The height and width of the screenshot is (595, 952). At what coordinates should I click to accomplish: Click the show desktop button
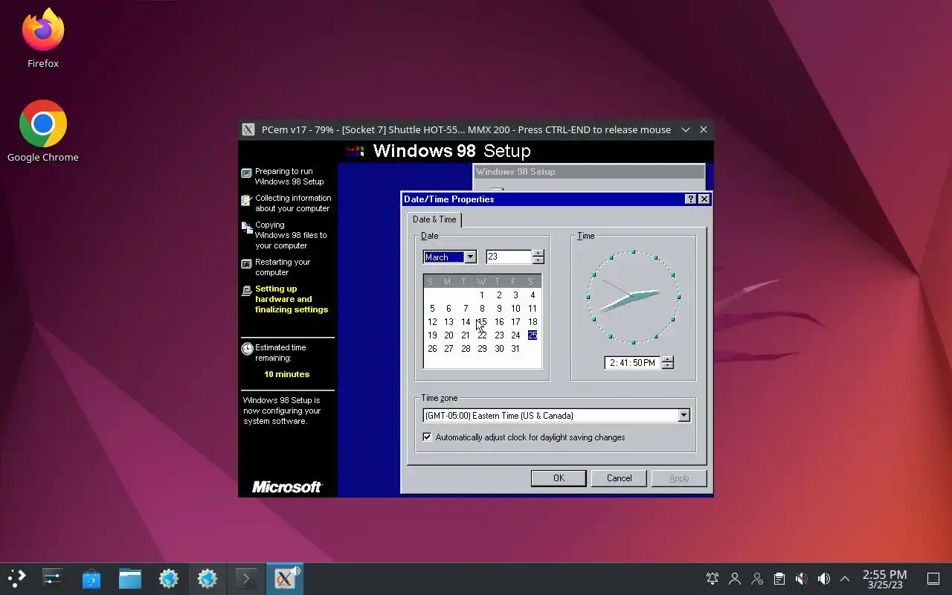pos(933,579)
